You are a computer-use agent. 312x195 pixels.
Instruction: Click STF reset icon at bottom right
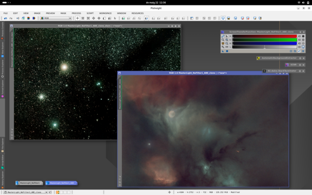(303, 51)
